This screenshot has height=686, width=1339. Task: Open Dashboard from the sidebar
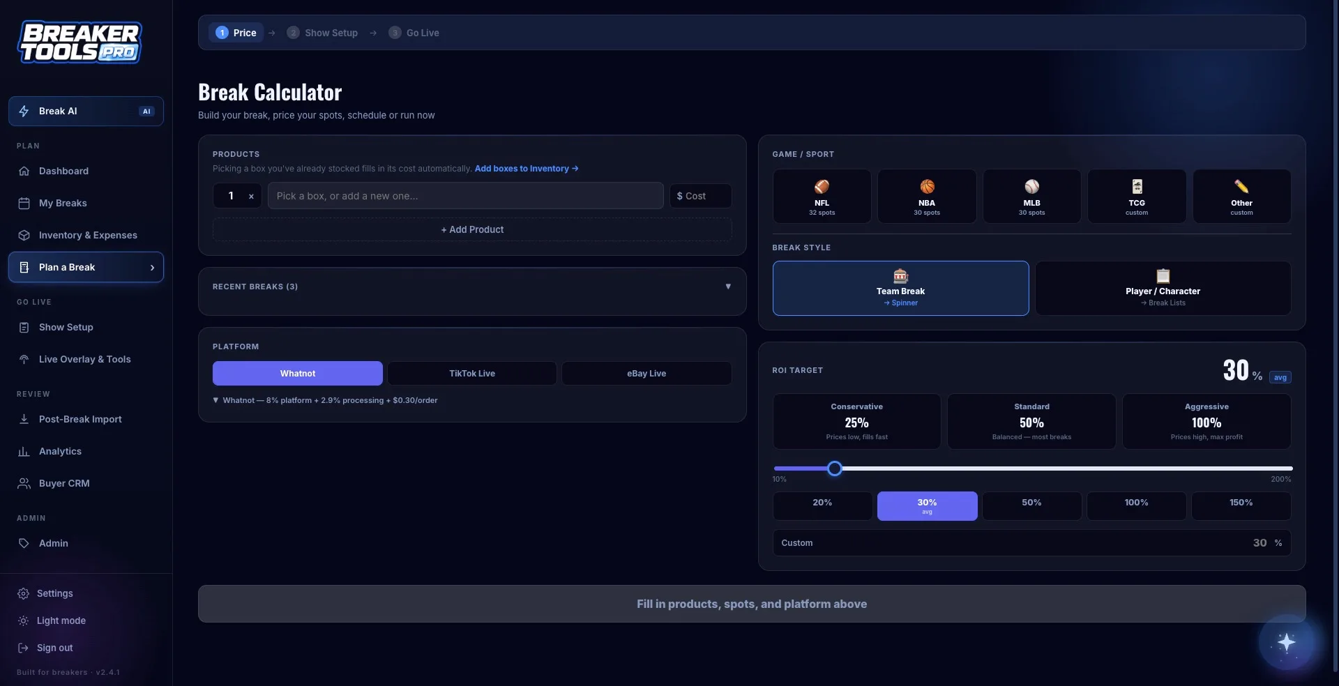coord(86,171)
